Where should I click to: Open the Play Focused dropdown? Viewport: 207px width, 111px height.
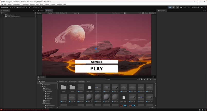(117, 13)
